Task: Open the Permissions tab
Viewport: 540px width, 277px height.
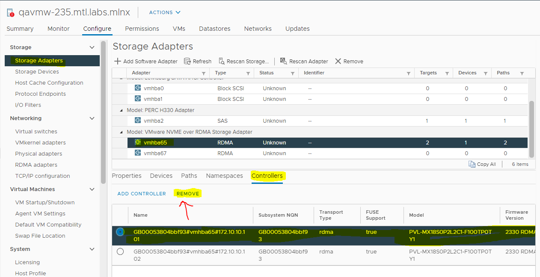Action: coord(142,29)
